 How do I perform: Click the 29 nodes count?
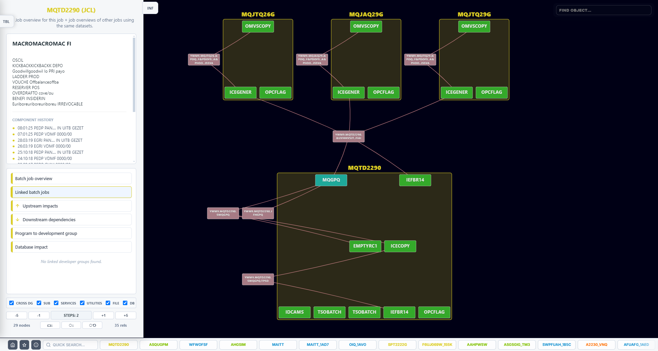(22, 325)
